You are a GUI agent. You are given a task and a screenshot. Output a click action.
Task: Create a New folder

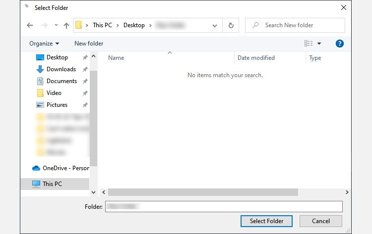(89, 44)
